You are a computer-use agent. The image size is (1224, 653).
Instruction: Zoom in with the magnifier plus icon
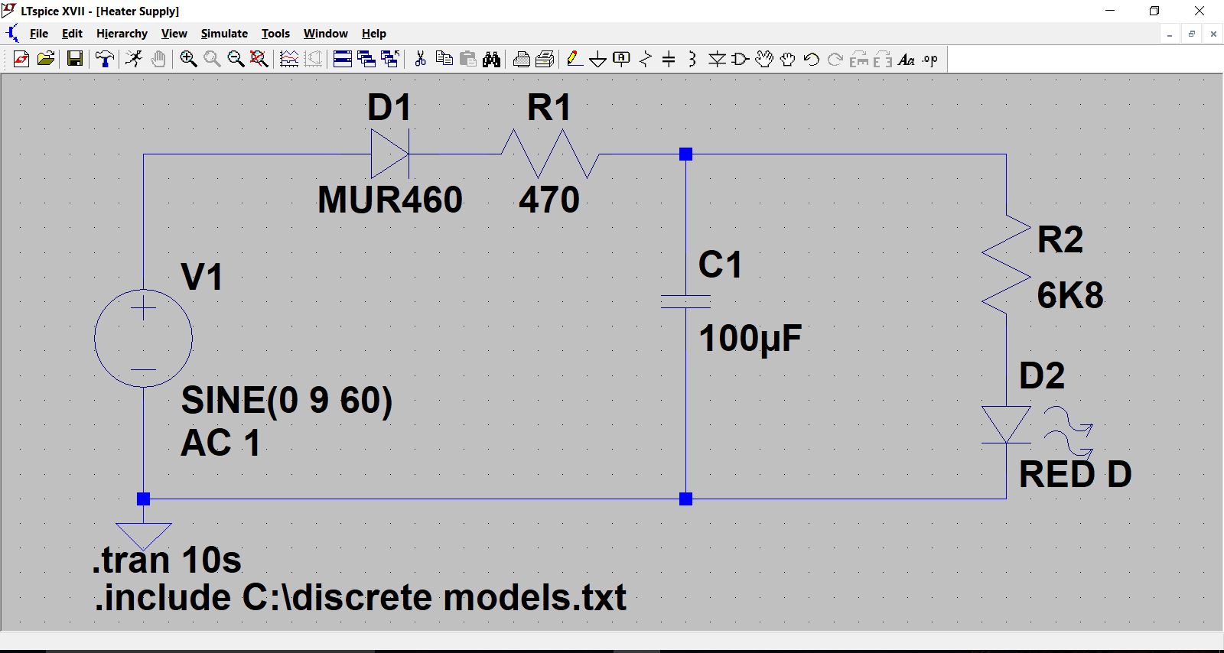pos(188,59)
